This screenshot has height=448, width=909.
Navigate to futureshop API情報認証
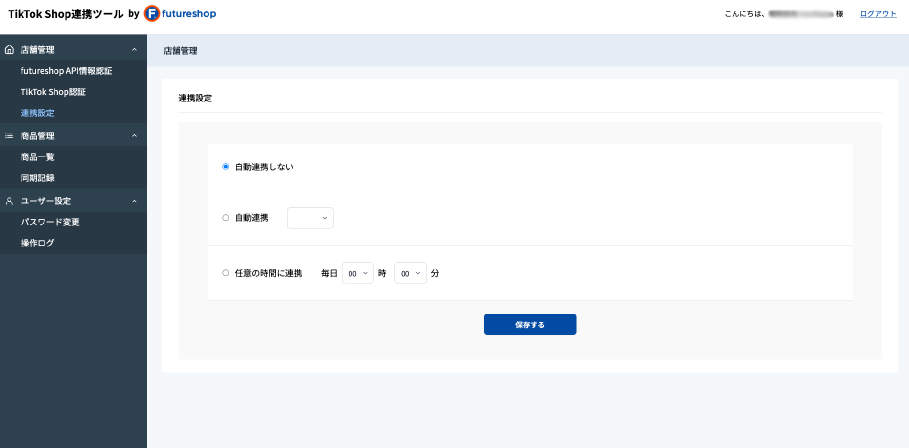click(x=66, y=70)
